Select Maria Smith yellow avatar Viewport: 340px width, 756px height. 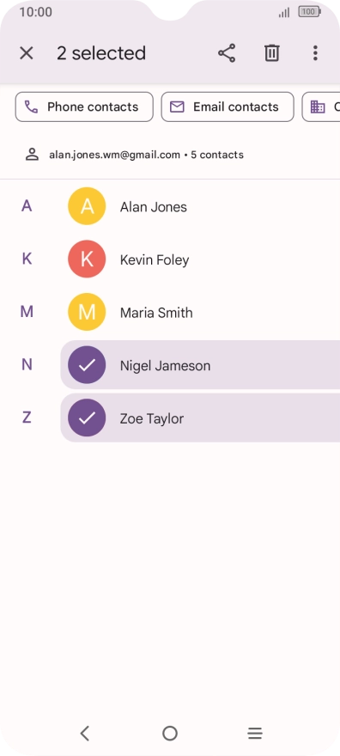pos(87,312)
